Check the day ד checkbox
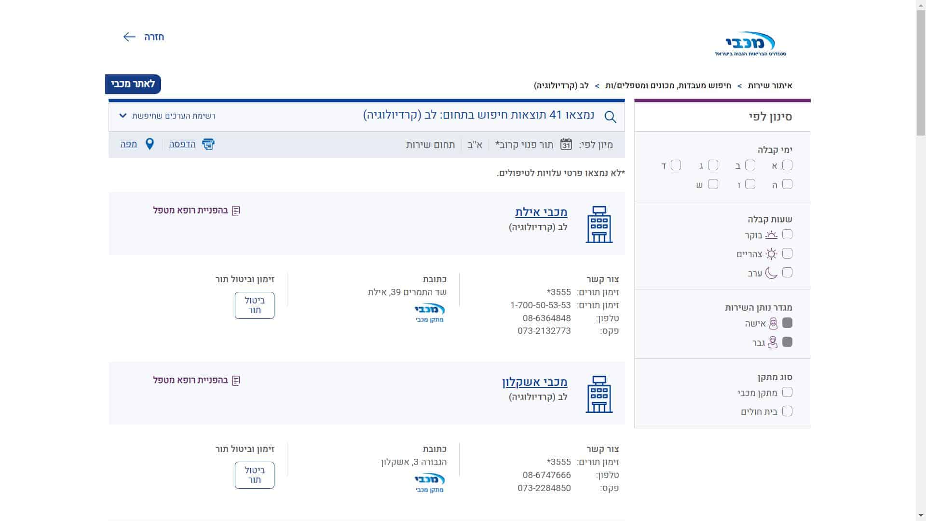Screen dimensions: 926x521 pos(676,165)
